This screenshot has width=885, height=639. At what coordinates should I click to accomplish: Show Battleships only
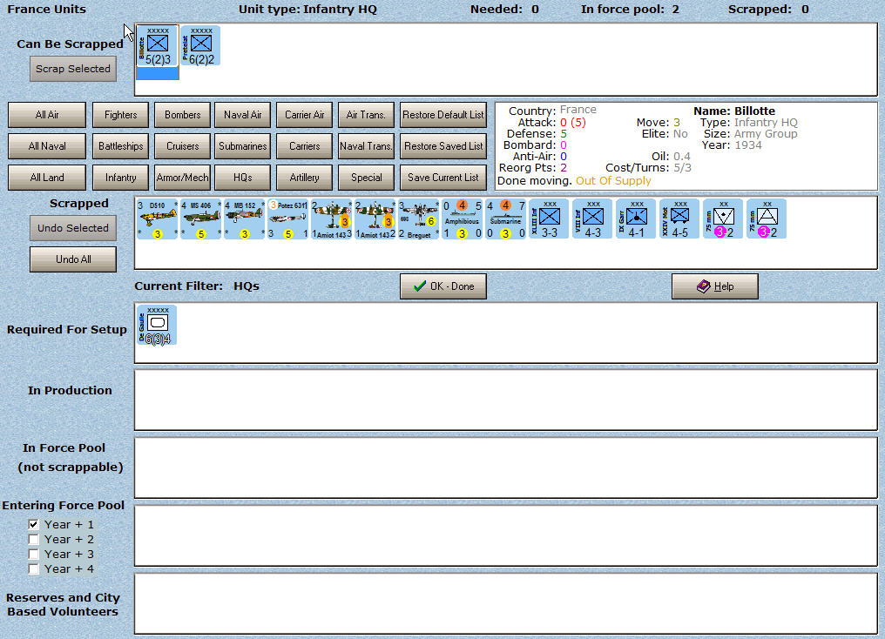(120, 146)
